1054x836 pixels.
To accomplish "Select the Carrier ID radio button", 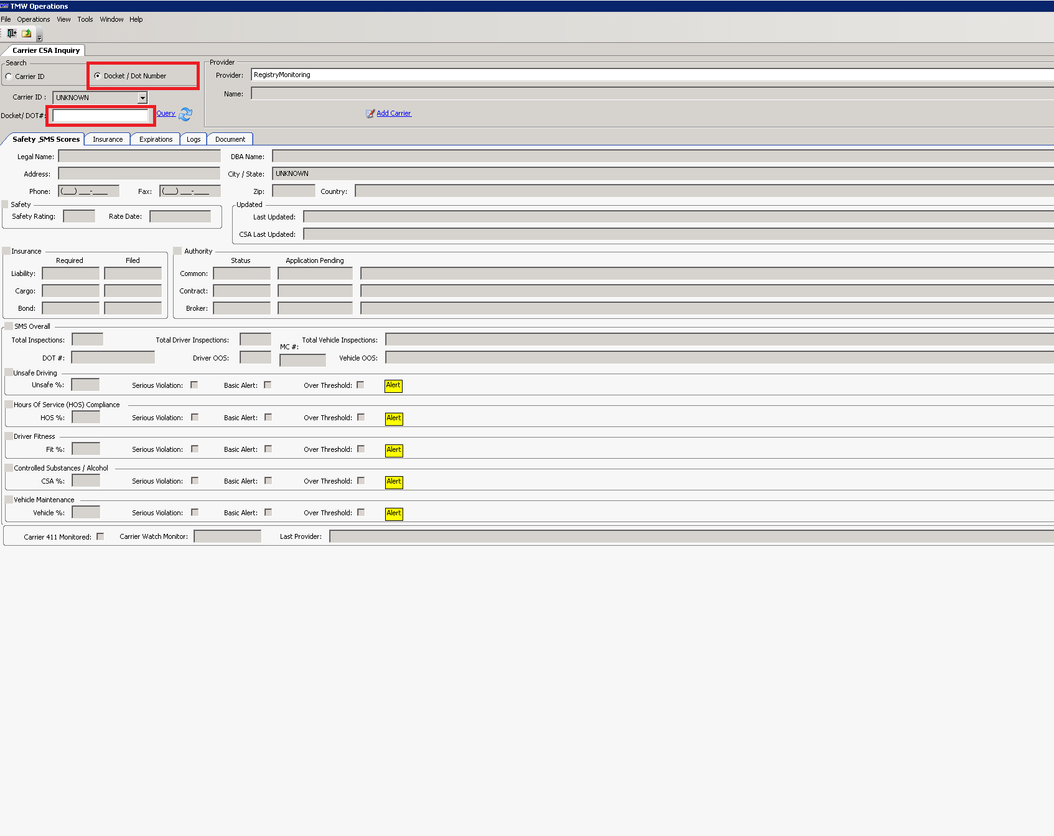I will [x=9, y=75].
